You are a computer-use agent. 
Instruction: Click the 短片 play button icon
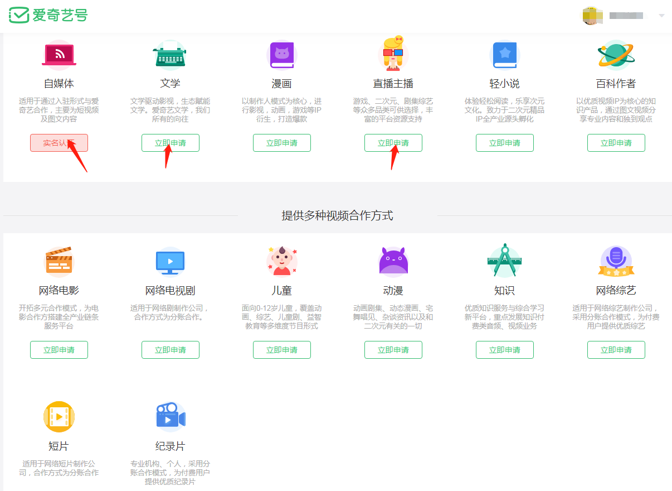click(x=59, y=416)
